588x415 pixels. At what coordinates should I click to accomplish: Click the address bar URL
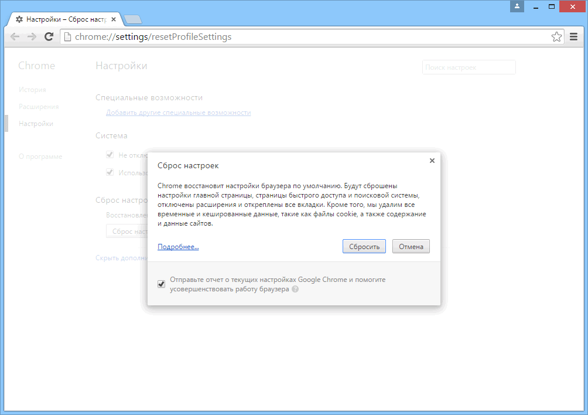153,37
